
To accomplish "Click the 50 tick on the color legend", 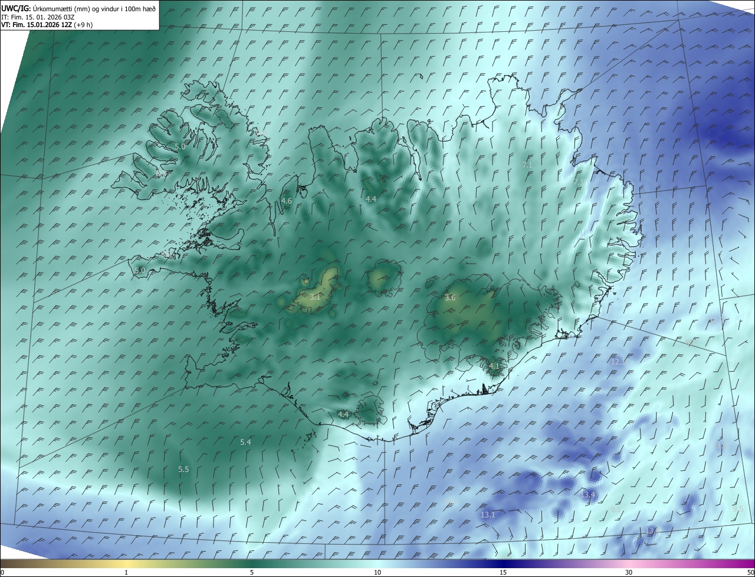I will tap(750, 572).
